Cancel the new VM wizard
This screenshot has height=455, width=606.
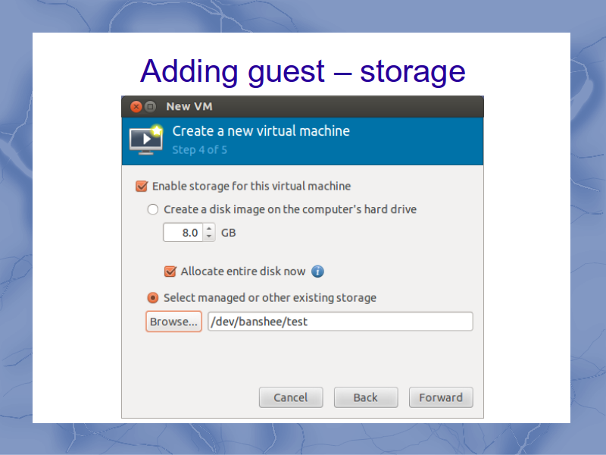coord(291,397)
